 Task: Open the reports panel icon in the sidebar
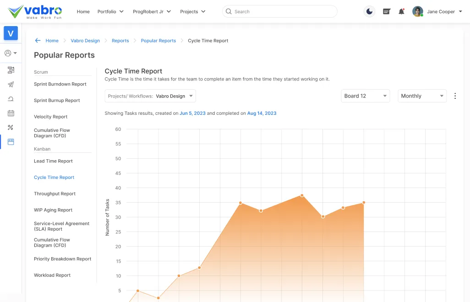coord(11,142)
